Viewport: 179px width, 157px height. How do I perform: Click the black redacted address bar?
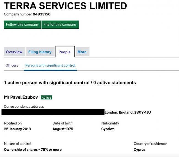[53, 112]
